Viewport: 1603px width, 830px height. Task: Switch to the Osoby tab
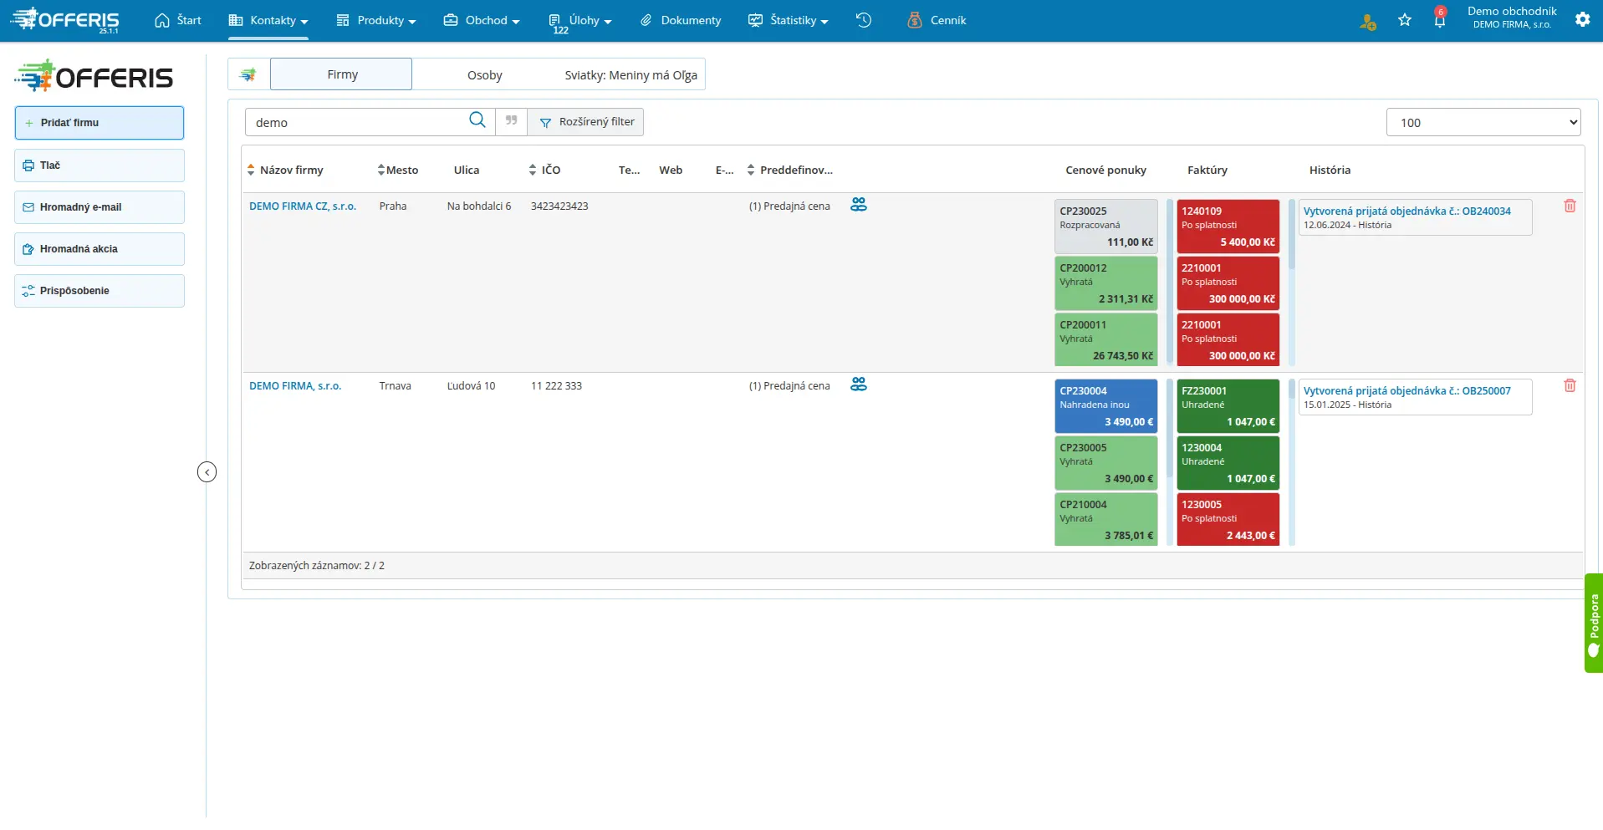[x=485, y=75]
